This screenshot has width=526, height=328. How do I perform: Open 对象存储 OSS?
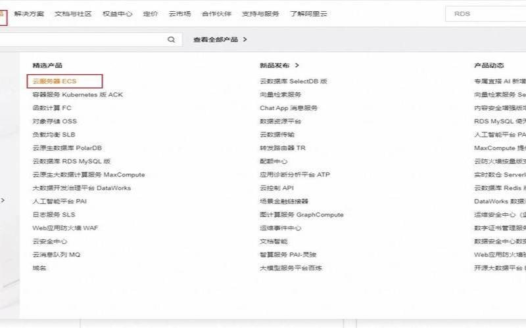[x=55, y=121]
